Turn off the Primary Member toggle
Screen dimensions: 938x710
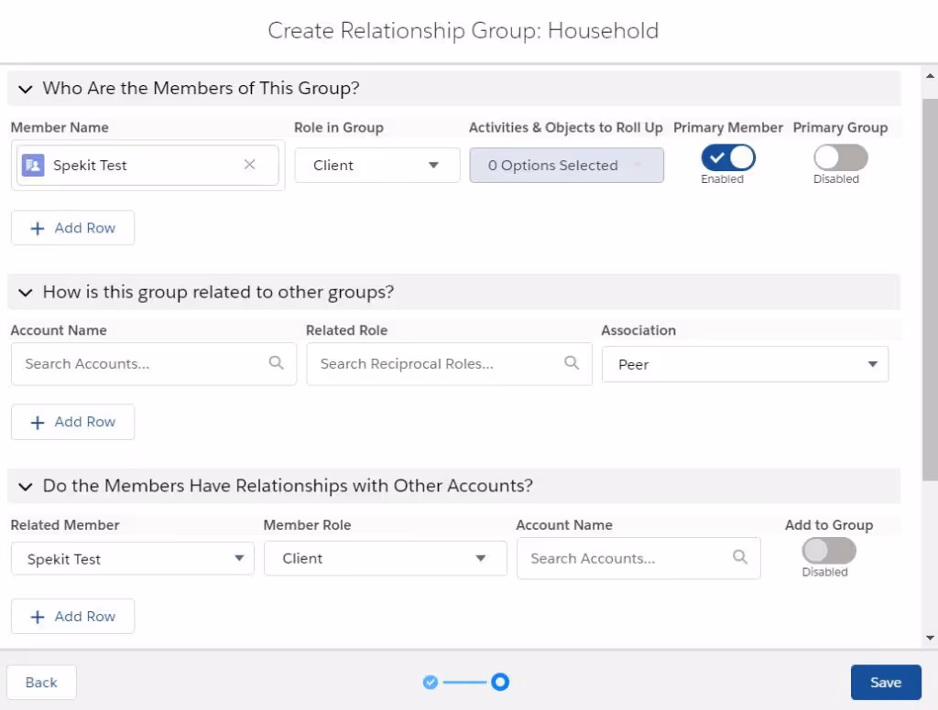(728, 157)
